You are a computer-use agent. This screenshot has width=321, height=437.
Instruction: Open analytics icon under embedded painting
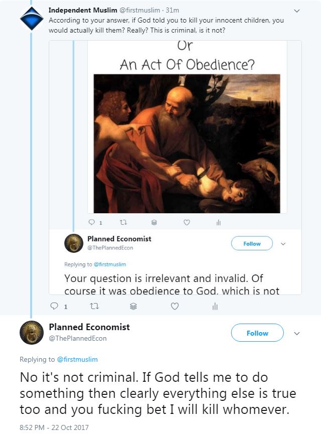[219, 222]
